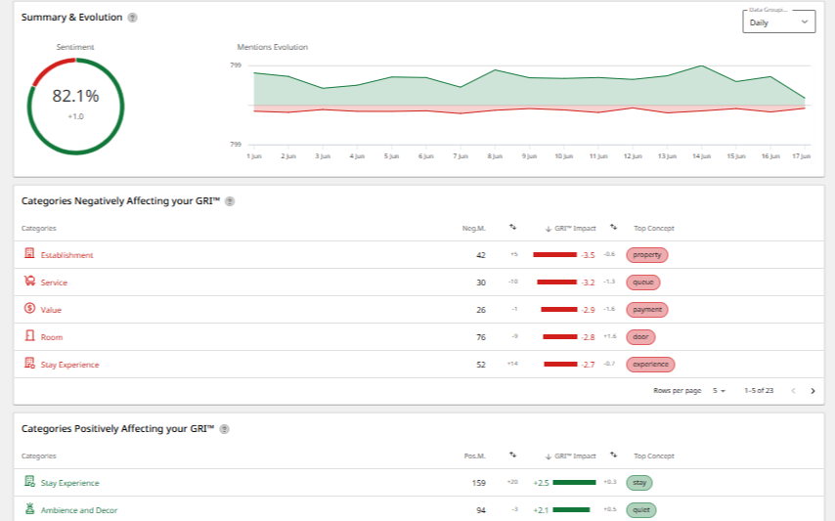Click the green 'stay' concept tag
Viewport: 835px width, 521px height.
pyautogui.click(x=639, y=483)
